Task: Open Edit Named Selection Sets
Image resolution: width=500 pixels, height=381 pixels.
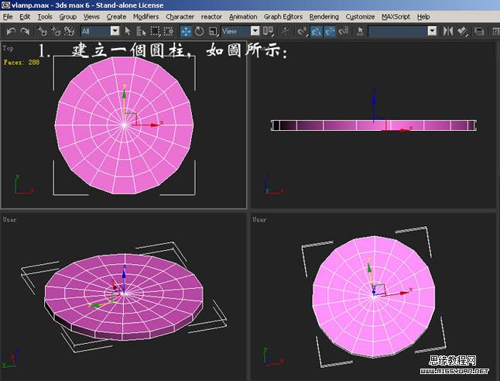Action: click(361, 31)
